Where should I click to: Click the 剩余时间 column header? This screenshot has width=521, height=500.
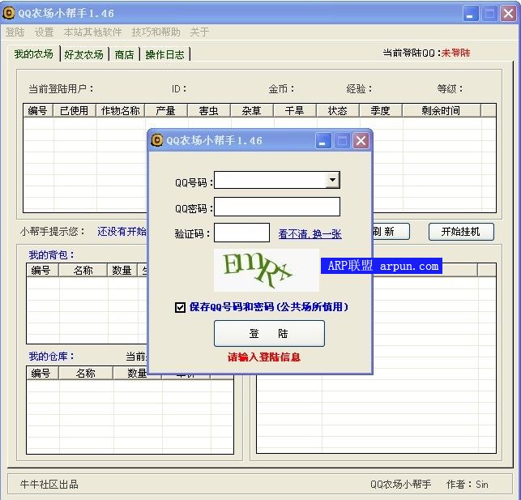[442, 110]
